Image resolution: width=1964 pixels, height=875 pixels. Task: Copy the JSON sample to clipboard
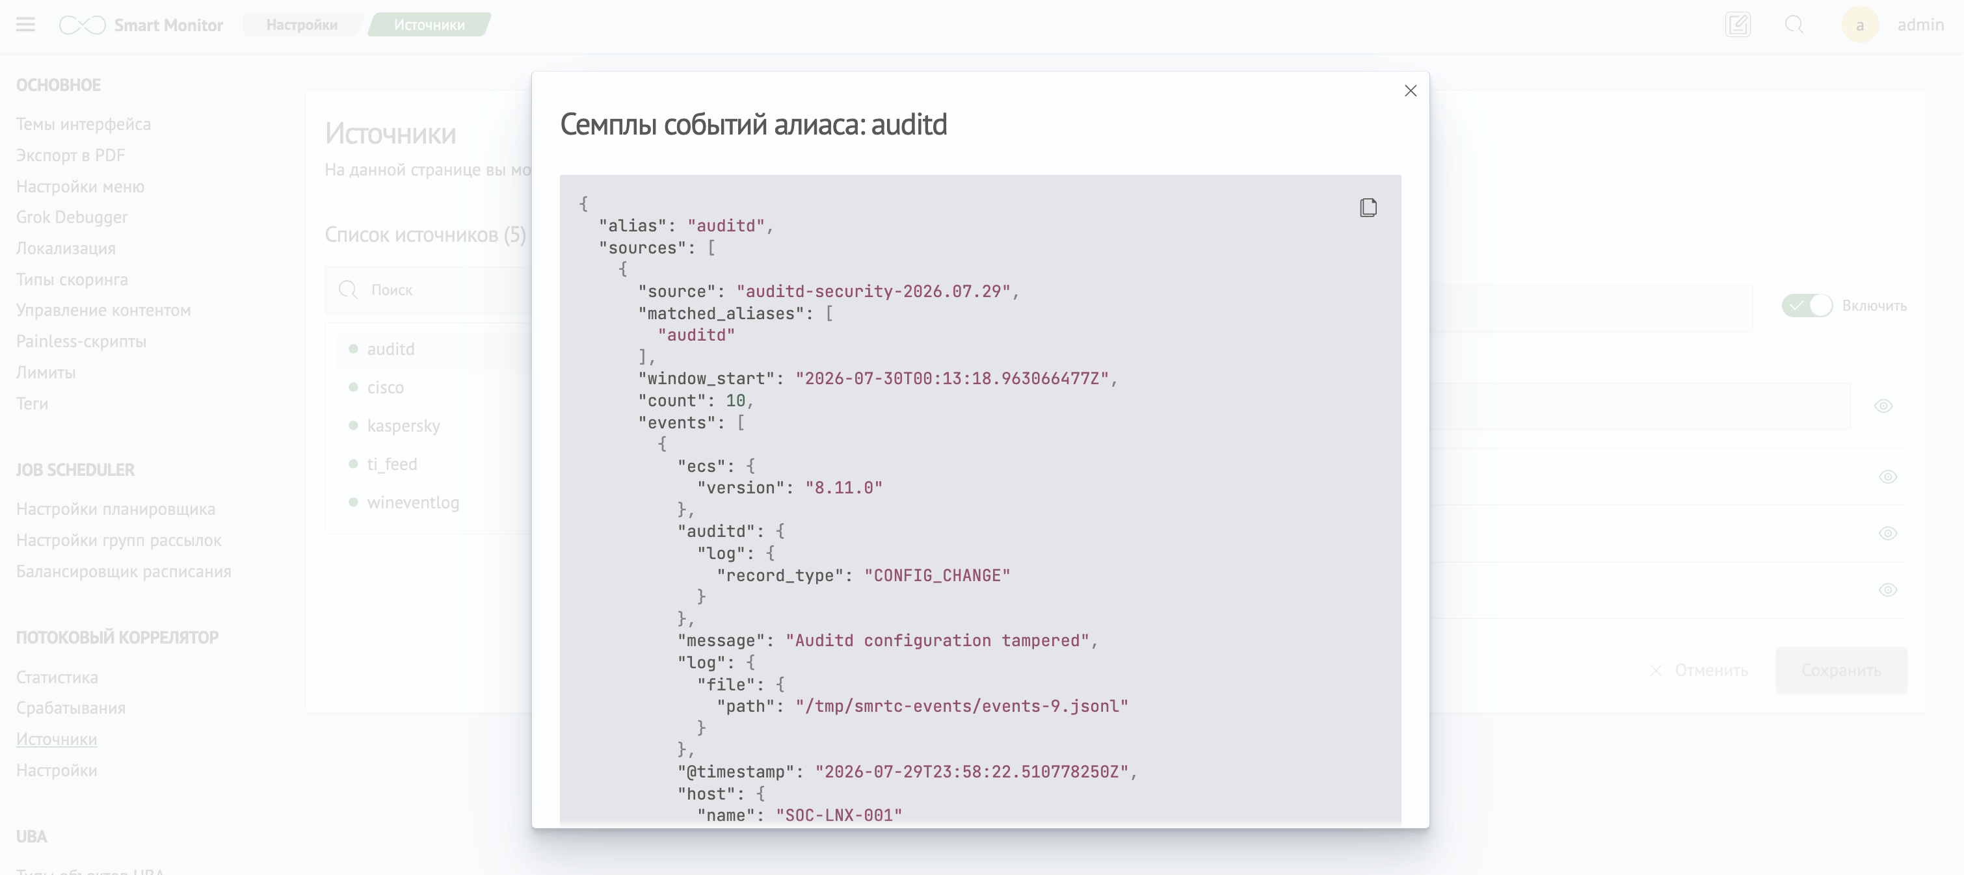(1368, 207)
